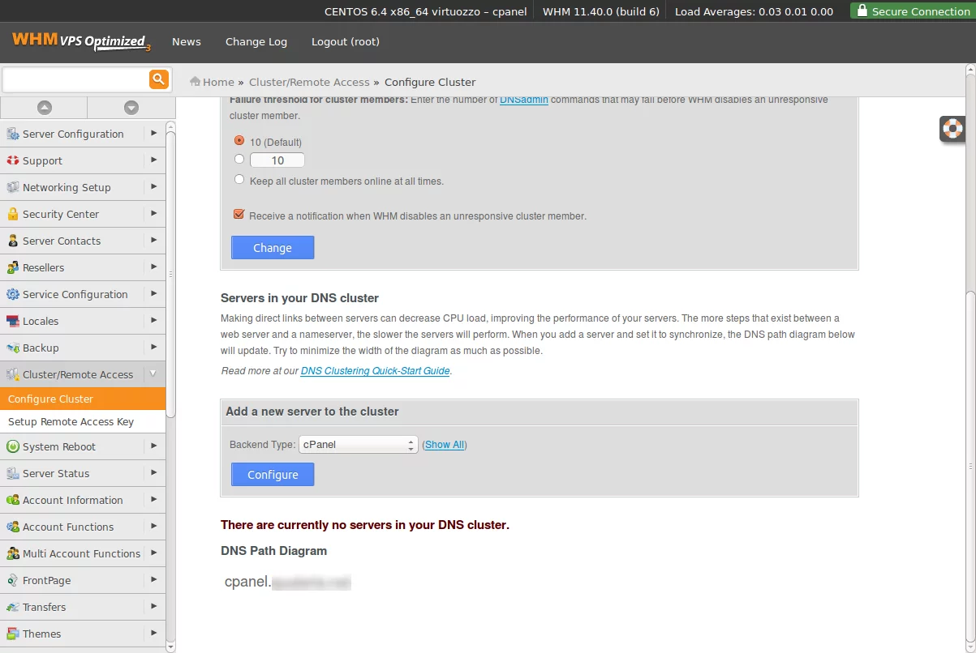Click the Home breadcrumb link
Screen dimensions: 976x653
[218, 82]
